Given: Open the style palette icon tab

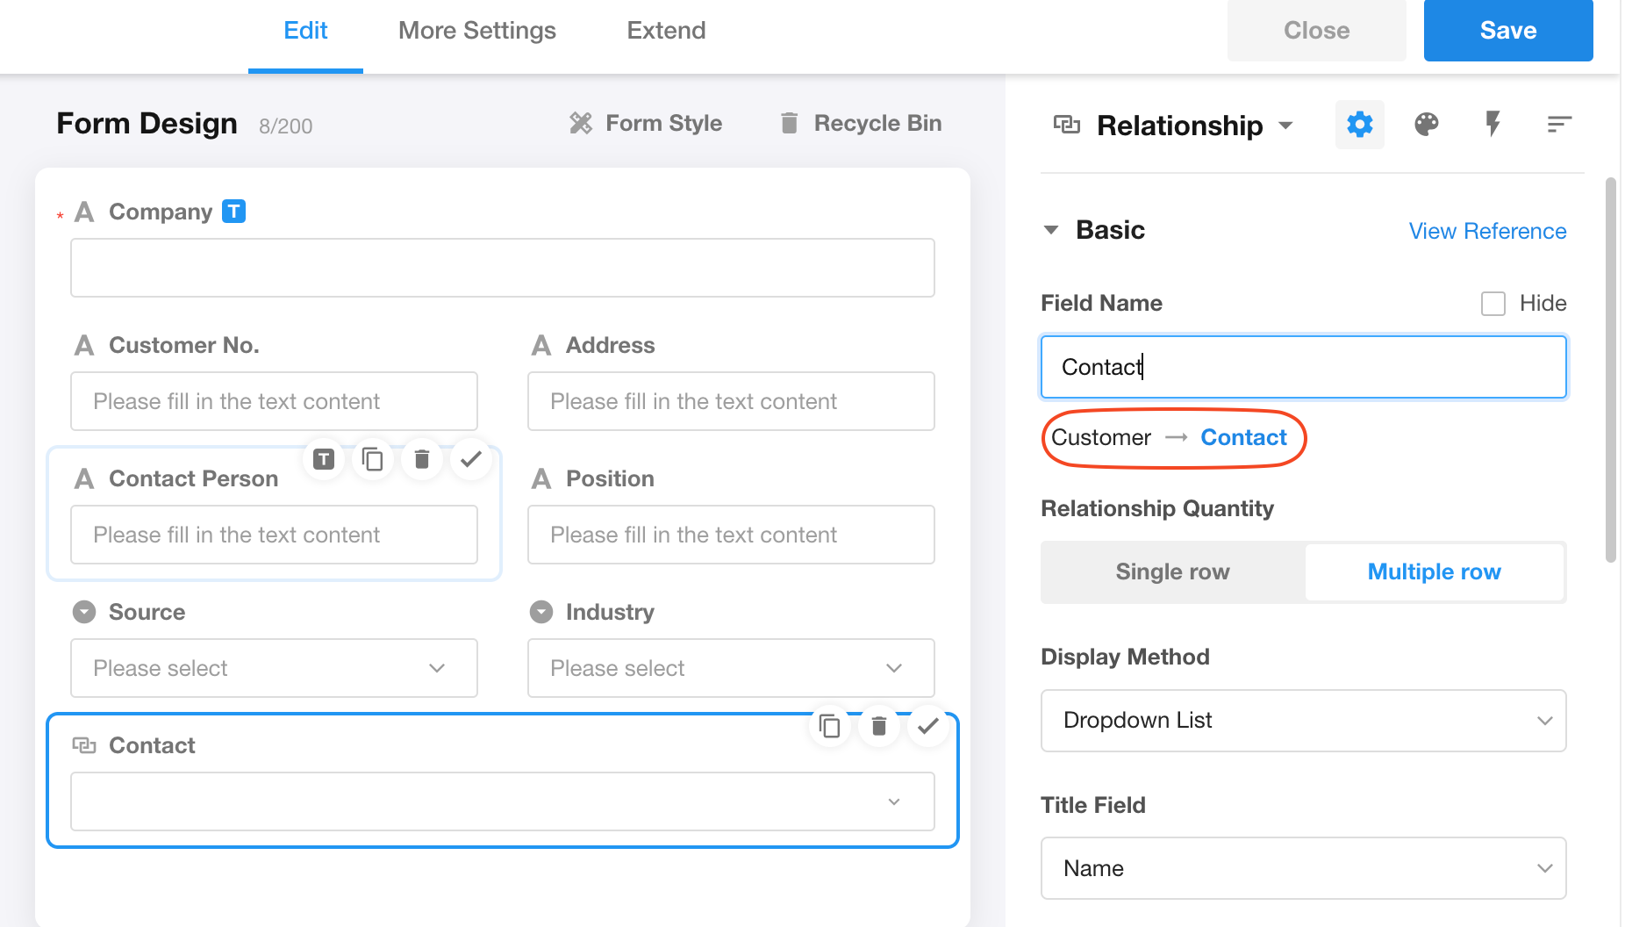Looking at the screenshot, I should point(1426,125).
